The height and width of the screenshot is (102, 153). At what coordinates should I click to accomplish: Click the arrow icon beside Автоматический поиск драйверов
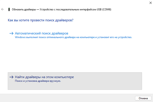pyautogui.click(x=11, y=33)
